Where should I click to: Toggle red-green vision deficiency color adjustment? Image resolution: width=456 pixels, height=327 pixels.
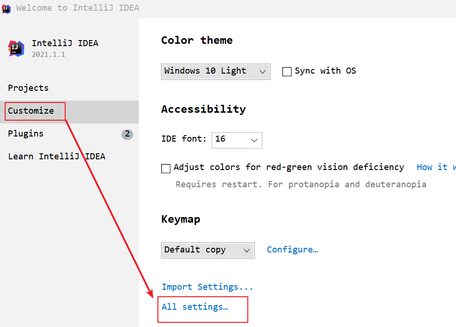pos(166,168)
